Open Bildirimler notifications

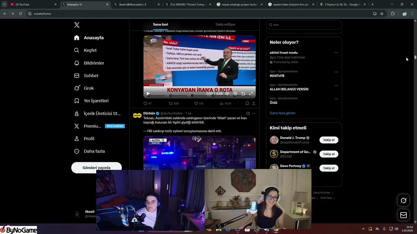tap(89, 63)
